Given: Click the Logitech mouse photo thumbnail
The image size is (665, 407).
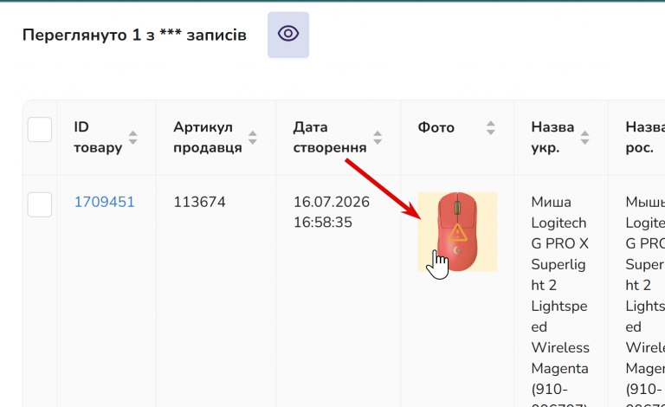Looking at the screenshot, I should click(457, 231).
